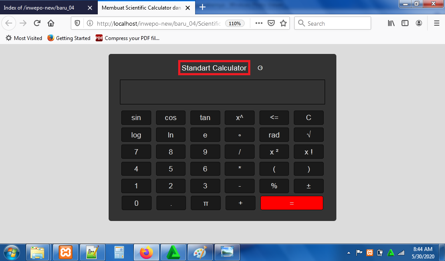This screenshot has height=261, width=445.
Task: Click the tan function key
Action: pyautogui.click(x=205, y=117)
